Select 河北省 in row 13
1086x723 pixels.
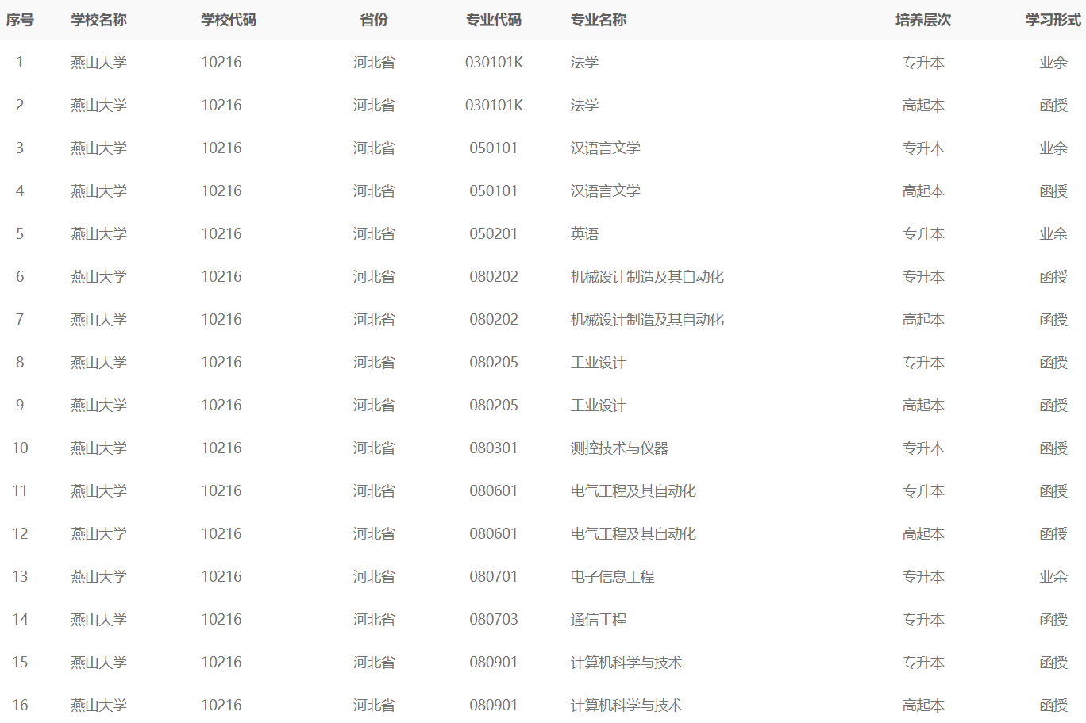(x=374, y=577)
